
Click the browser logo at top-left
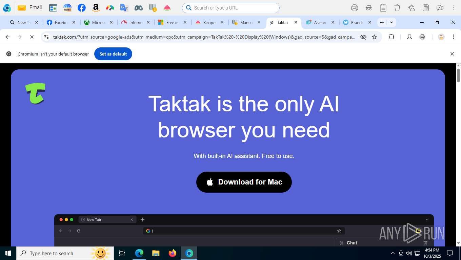(x=7, y=8)
